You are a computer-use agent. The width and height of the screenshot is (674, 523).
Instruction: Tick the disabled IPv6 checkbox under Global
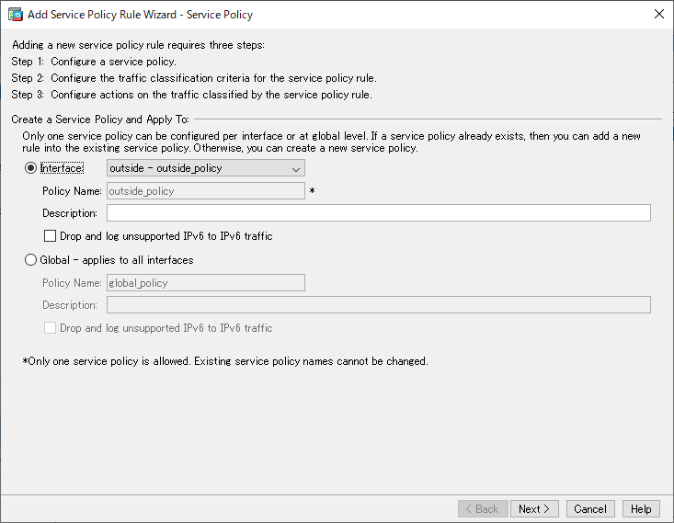pos(51,328)
